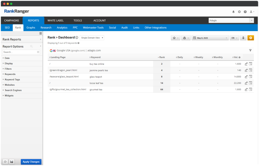Open the orange report settings gear

(x=251, y=38)
